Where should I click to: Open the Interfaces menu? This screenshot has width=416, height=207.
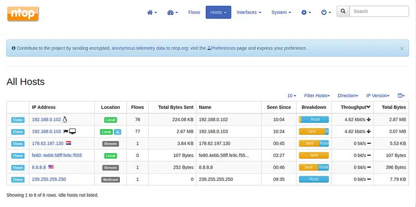[x=249, y=12]
